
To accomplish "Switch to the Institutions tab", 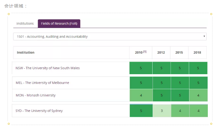I will [25, 24].
